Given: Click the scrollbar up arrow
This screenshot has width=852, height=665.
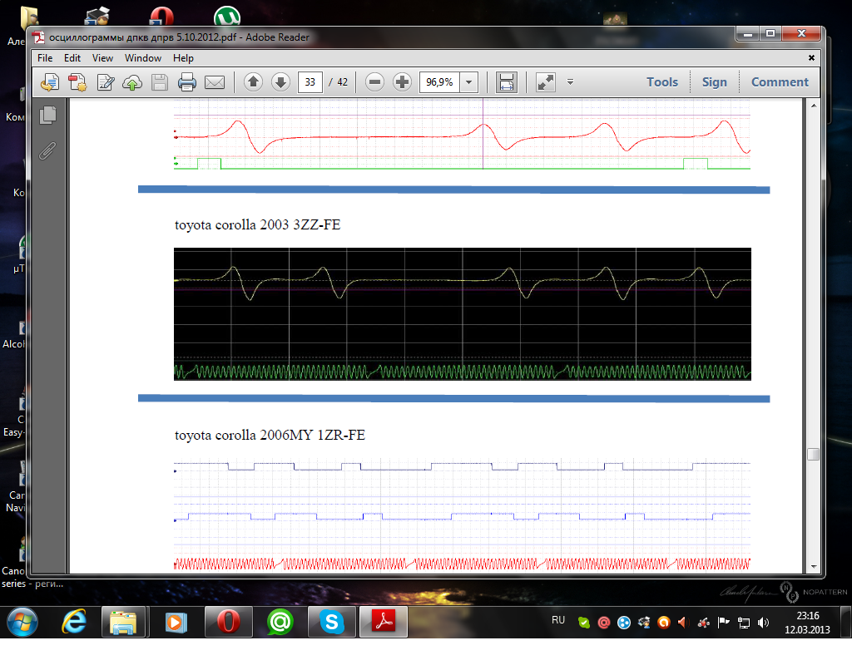Looking at the screenshot, I should click(x=814, y=106).
